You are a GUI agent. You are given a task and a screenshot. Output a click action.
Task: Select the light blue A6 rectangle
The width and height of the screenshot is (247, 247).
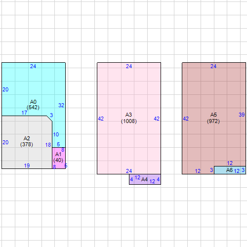[x=230, y=170]
